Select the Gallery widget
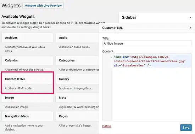 [77, 79]
